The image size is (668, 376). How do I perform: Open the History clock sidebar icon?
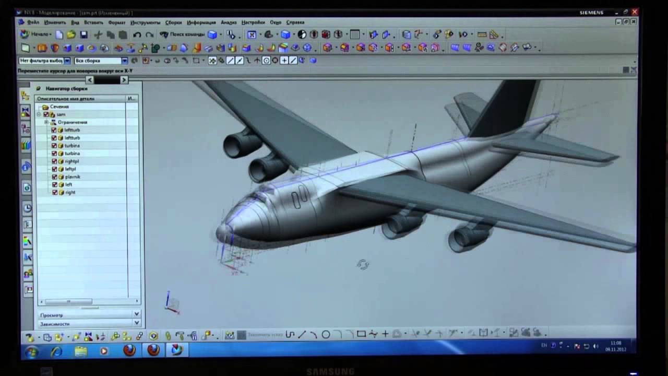coord(27,208)
